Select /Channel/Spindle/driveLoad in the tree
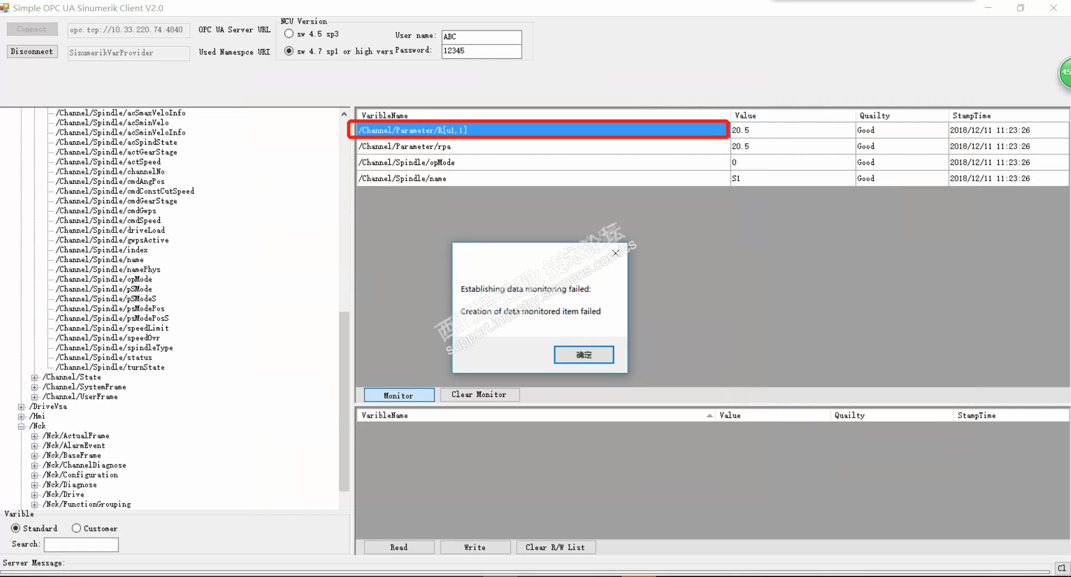The width and height of the screenshot is (1071, 577). tap(110, 230)
